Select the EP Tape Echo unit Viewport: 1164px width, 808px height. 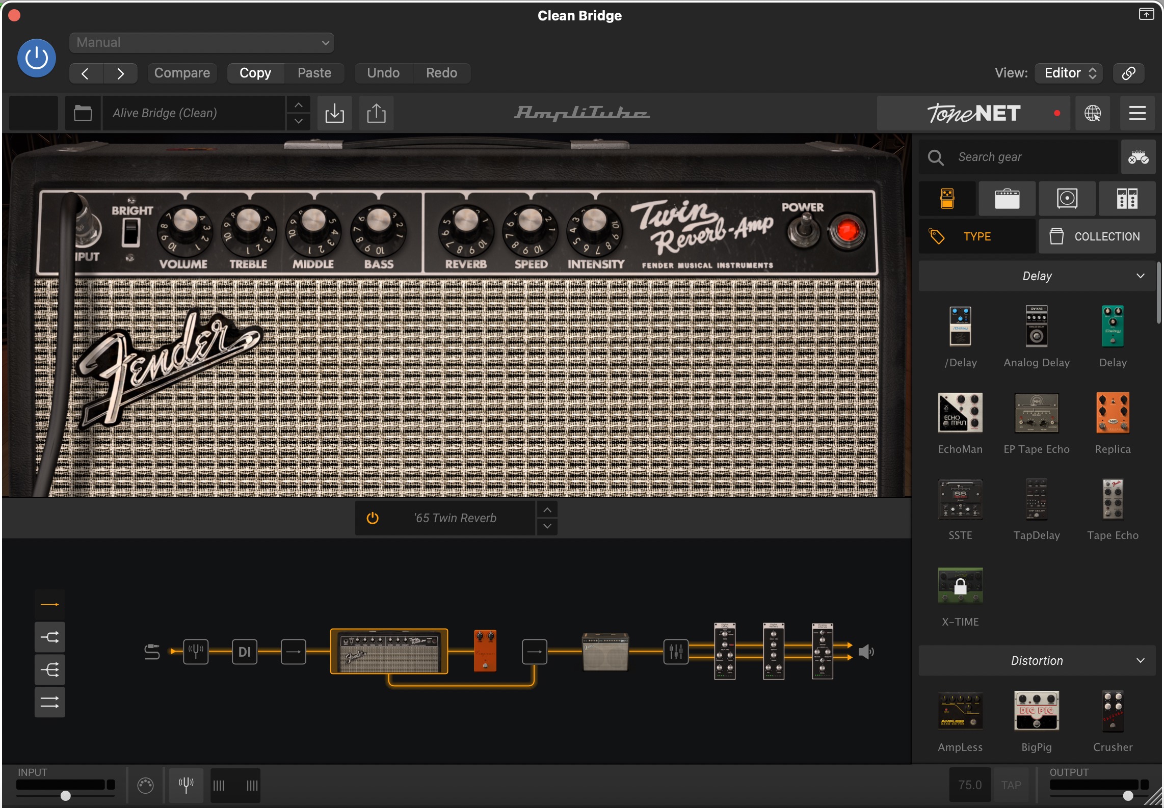coord(1037,413)
